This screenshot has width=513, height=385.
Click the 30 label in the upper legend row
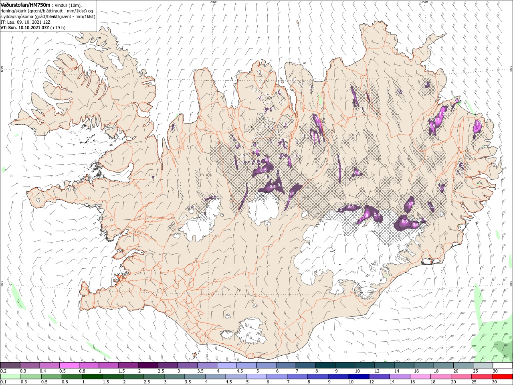(495, 371)
